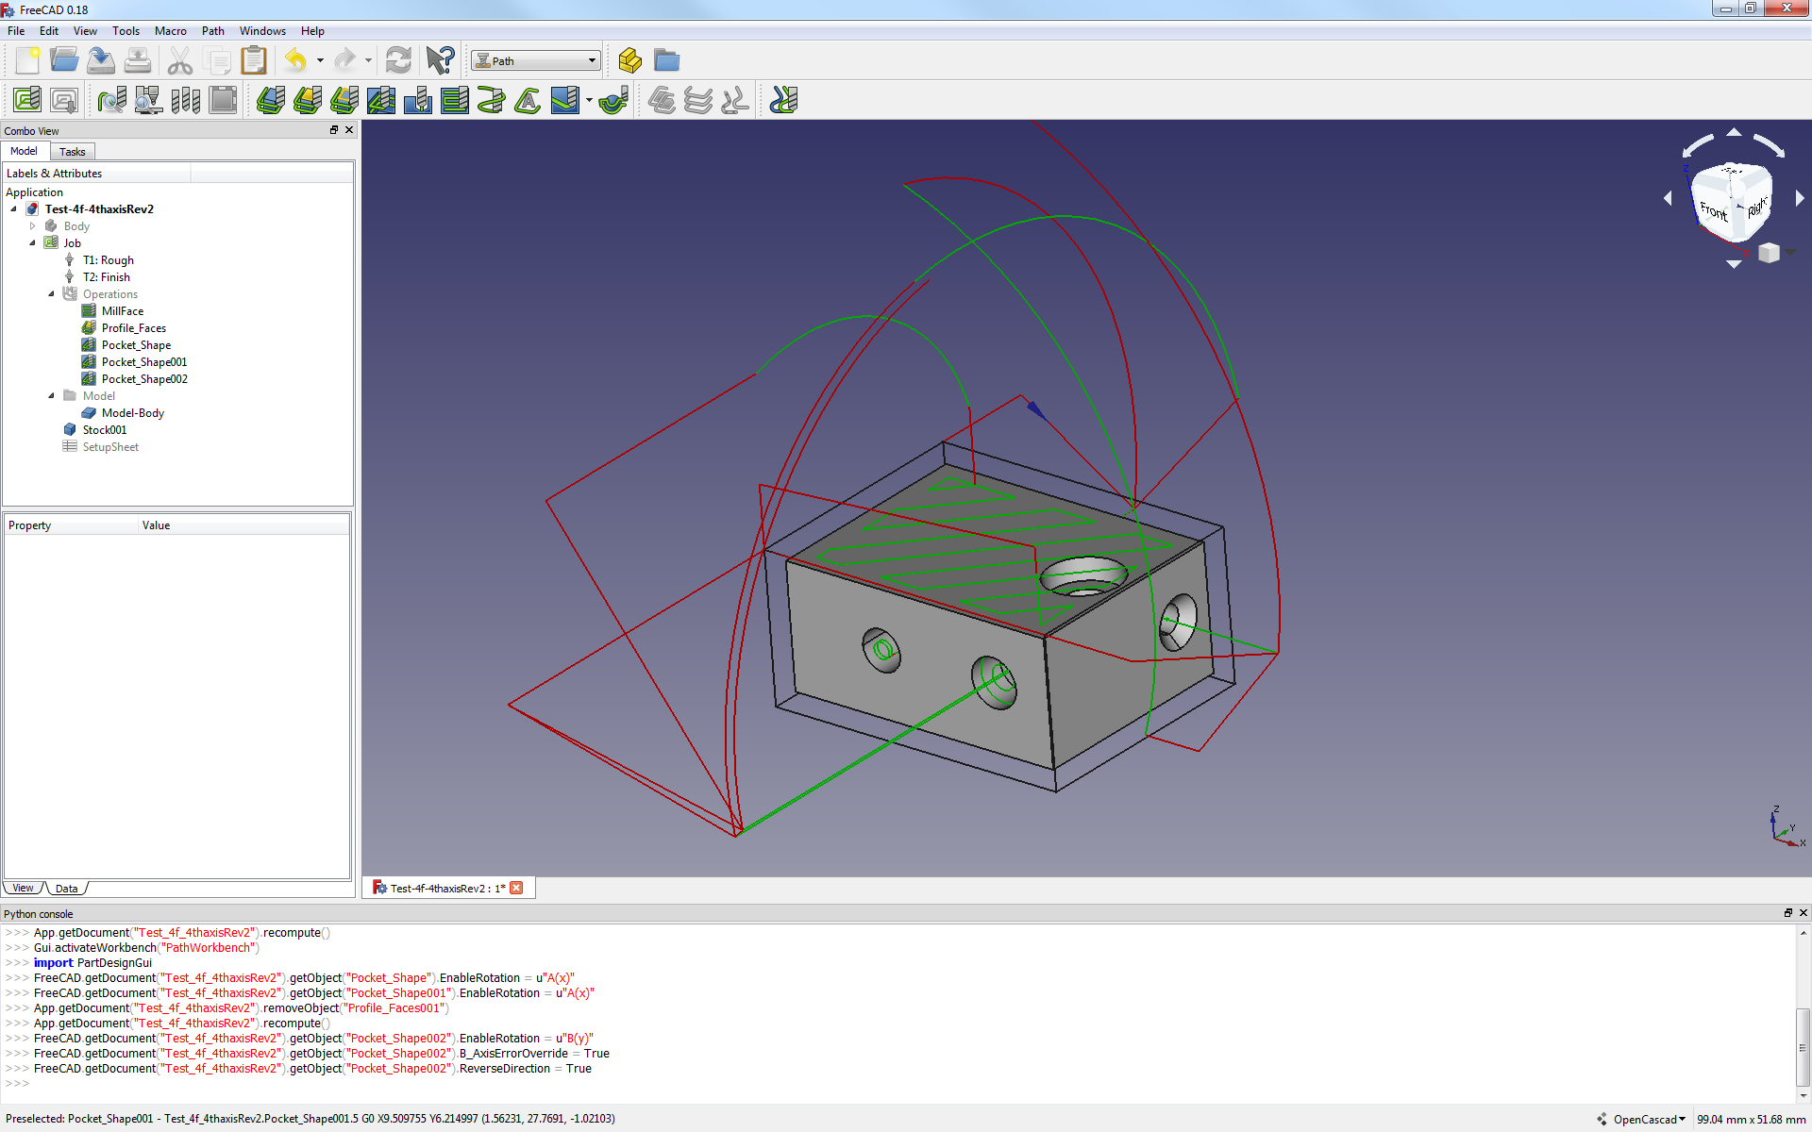1812x1132 pixels.
Task: Collapse the Job tree node
Action: coord(32,243)
